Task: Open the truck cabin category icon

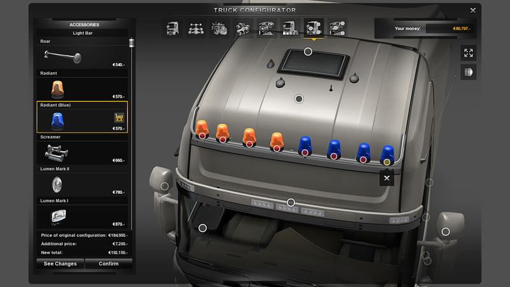Action: (173, 28)
